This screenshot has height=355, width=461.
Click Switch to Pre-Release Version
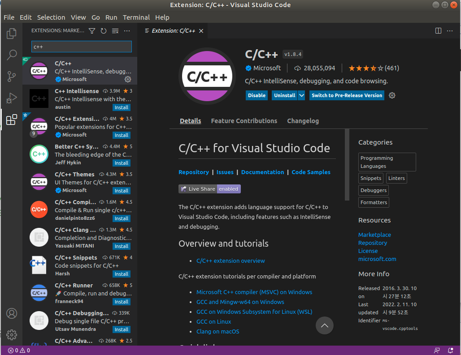point(347,95)
